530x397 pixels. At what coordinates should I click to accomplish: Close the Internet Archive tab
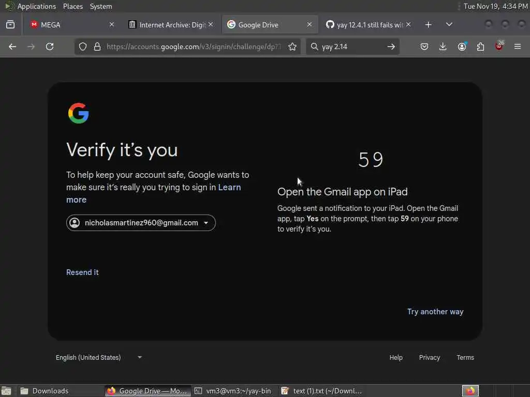coord(211,25)
